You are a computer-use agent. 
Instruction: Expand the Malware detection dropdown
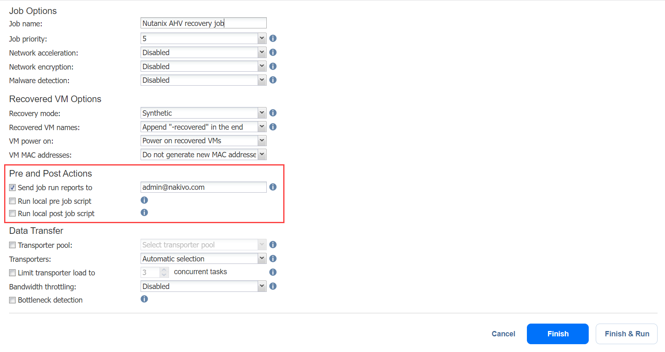[203, 80]
